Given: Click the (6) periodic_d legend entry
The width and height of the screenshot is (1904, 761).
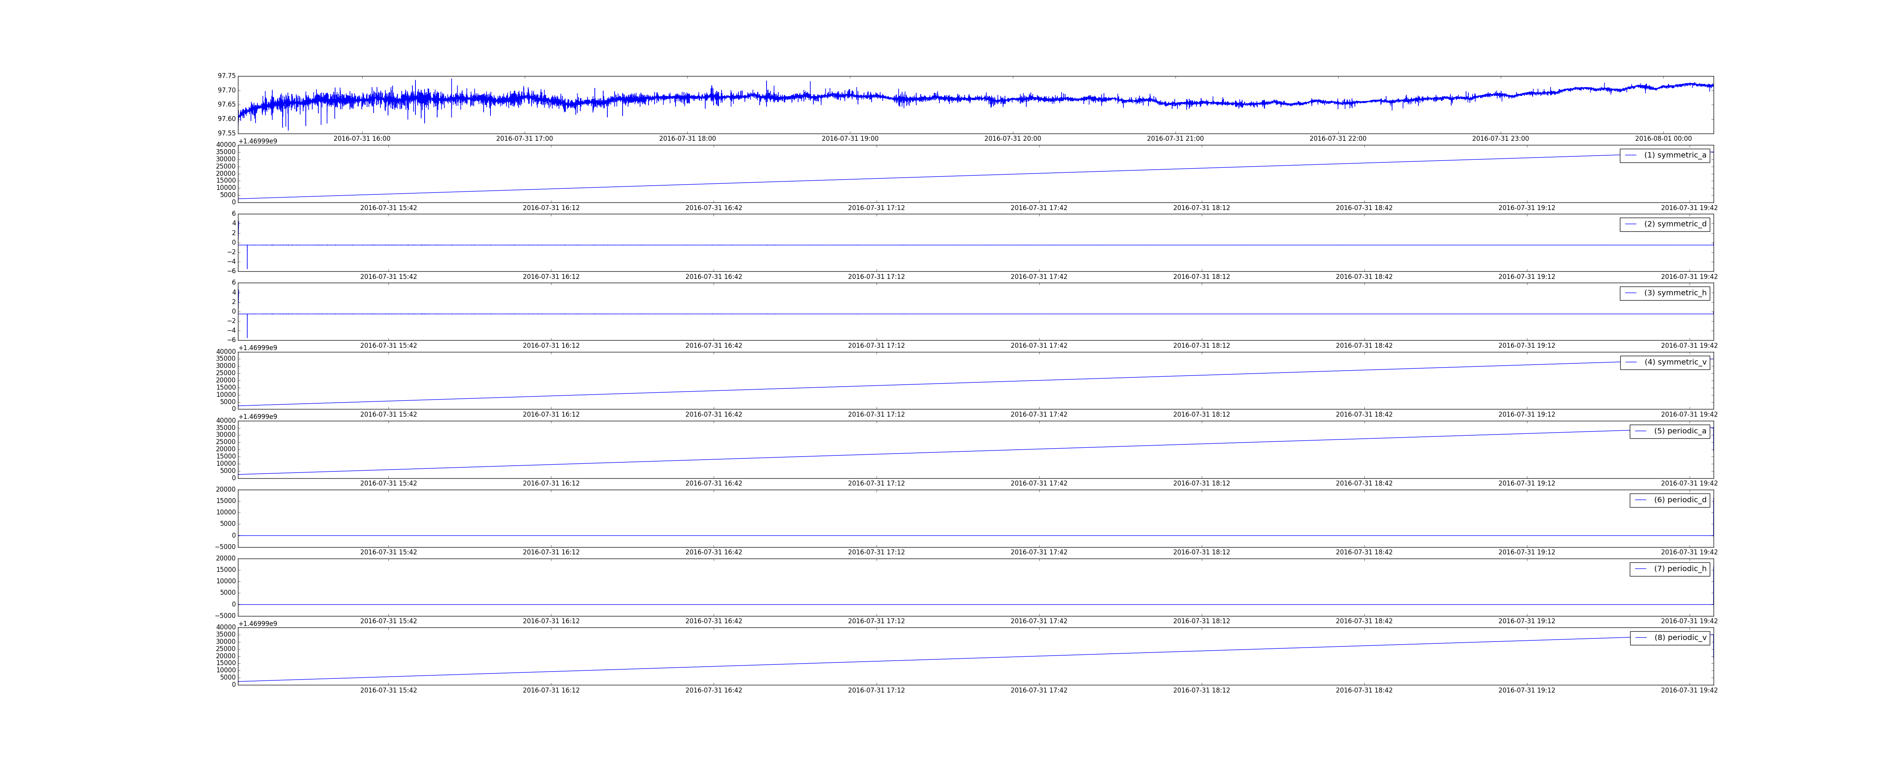Looking at the screenshot, I should tap(1670, 500).
